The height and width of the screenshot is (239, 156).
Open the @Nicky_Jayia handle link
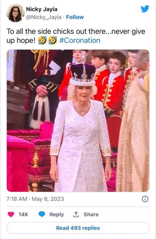pos(44,17)
